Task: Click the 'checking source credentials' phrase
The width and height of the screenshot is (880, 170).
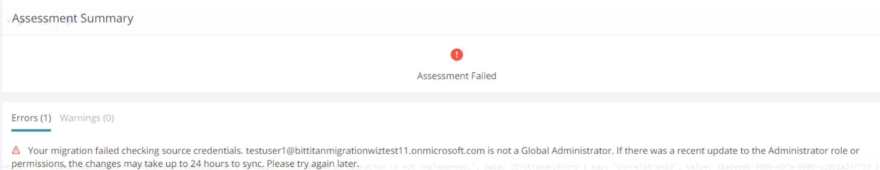Action: [182, 150]
